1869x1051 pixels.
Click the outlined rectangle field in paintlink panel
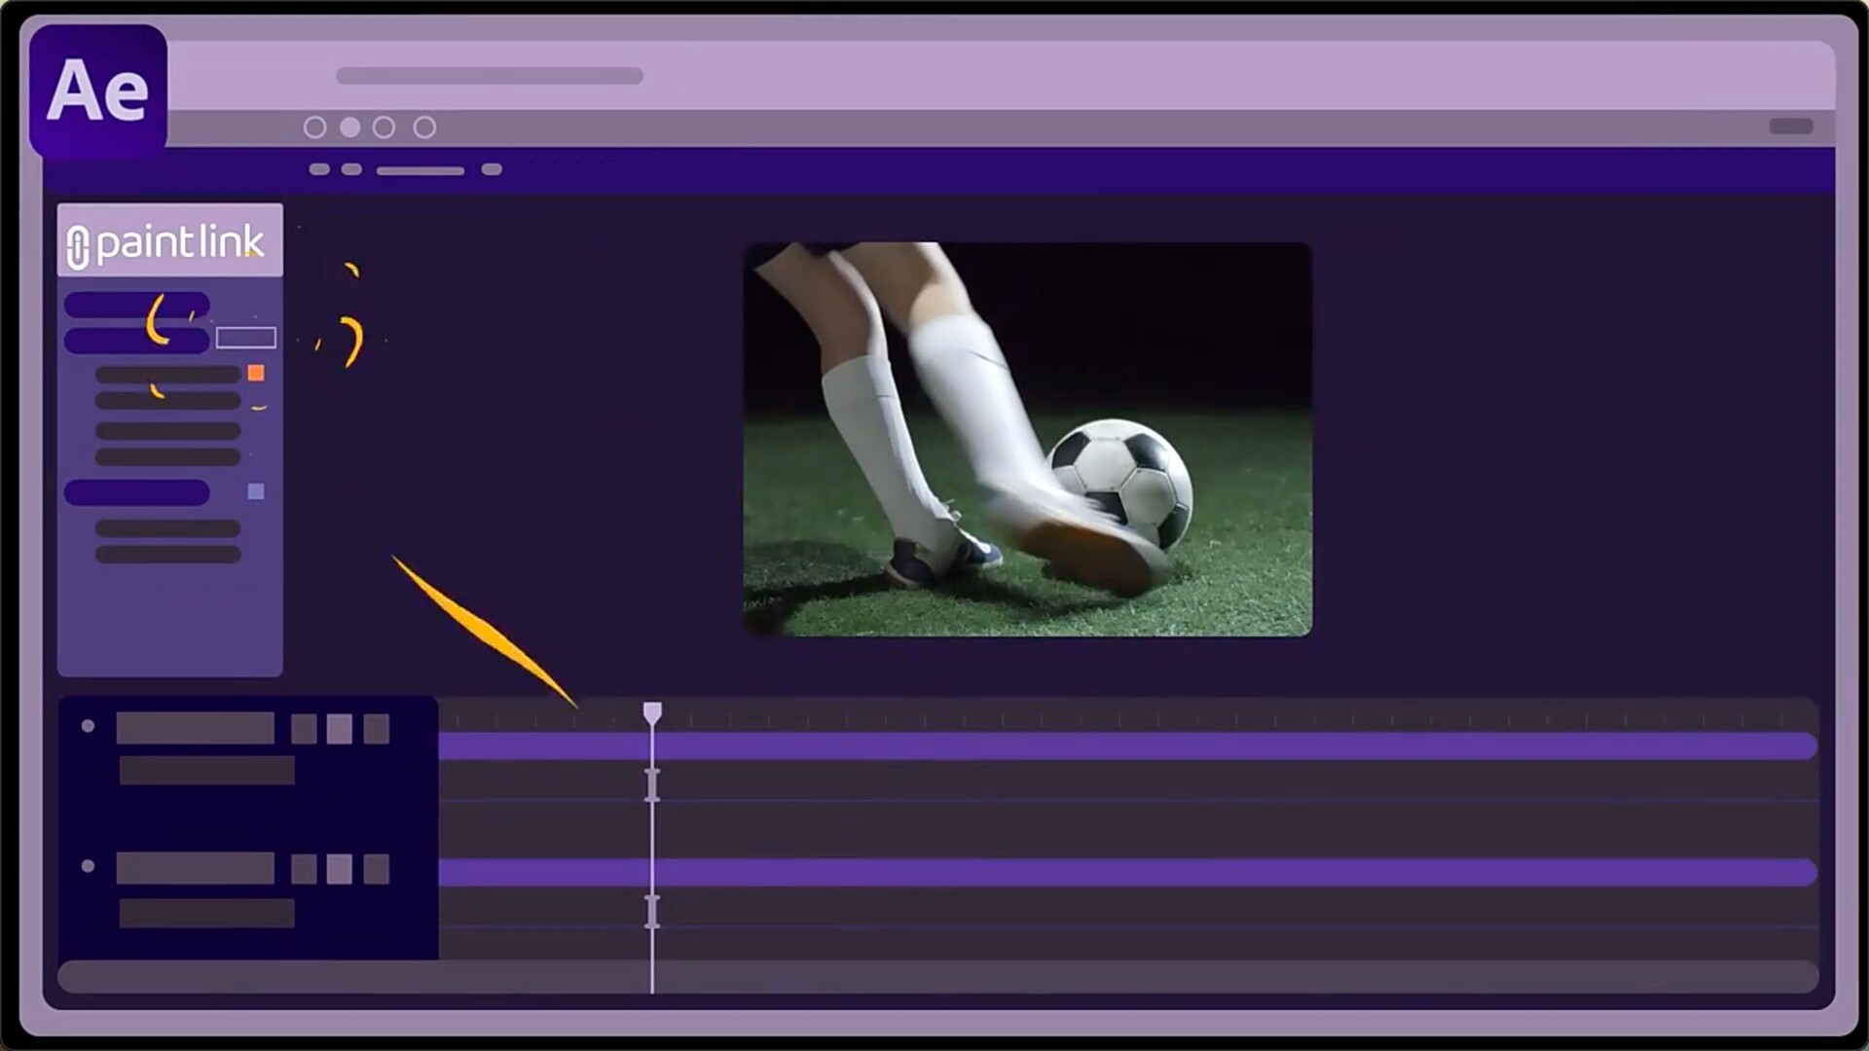click(245, 338)
